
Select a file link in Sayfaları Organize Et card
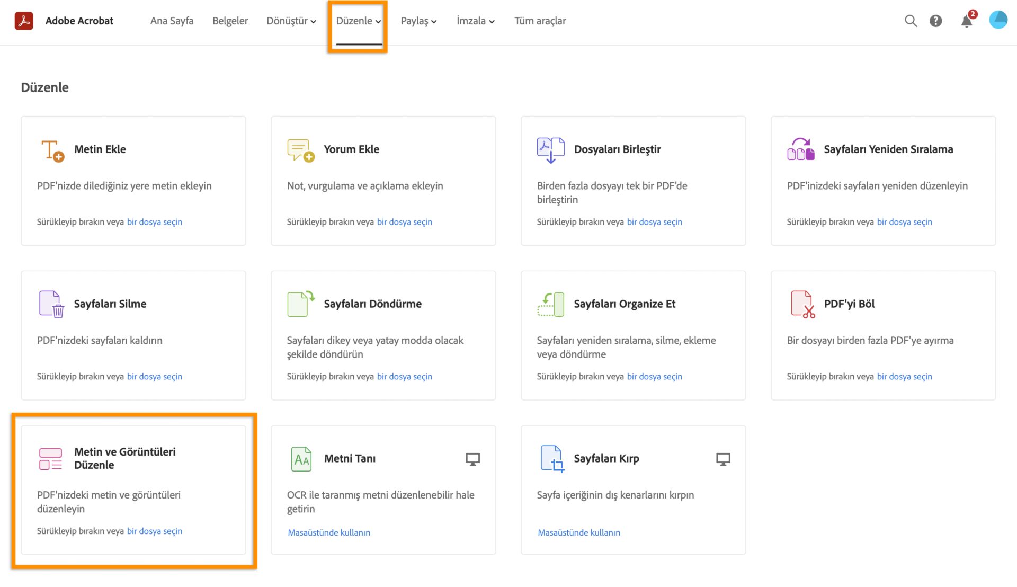click(x=655, y=377)
